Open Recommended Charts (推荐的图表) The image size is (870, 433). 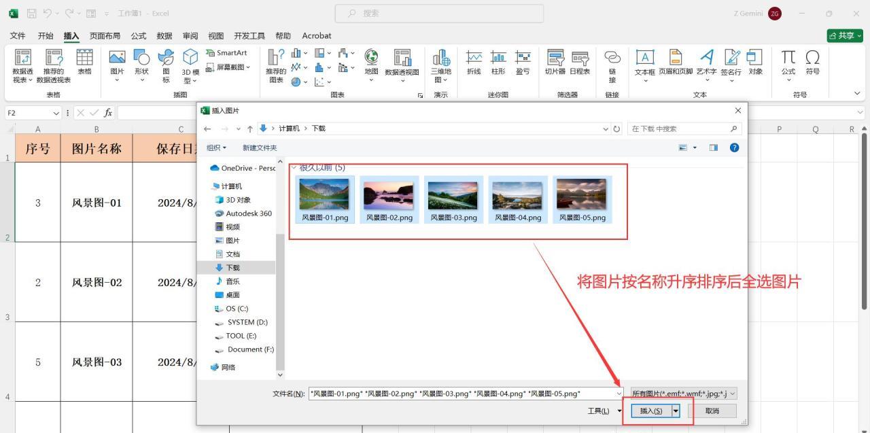tap(276, 66)
